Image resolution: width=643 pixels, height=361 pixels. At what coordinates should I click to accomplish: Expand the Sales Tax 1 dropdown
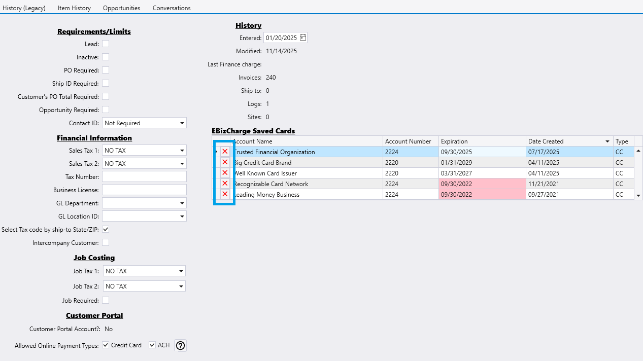pyautogui.click(x=182, y=151)
